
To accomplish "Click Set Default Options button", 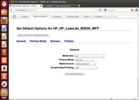I will point(74,74).
